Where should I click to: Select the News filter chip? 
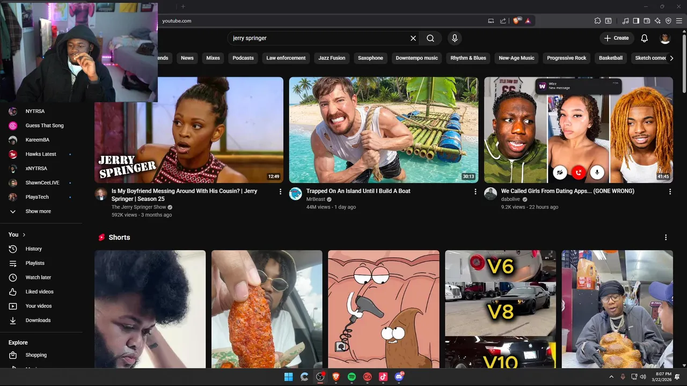point(187,58)
